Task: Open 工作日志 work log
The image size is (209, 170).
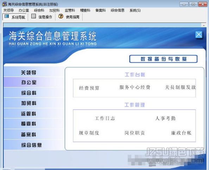Action: pos(105,118)
